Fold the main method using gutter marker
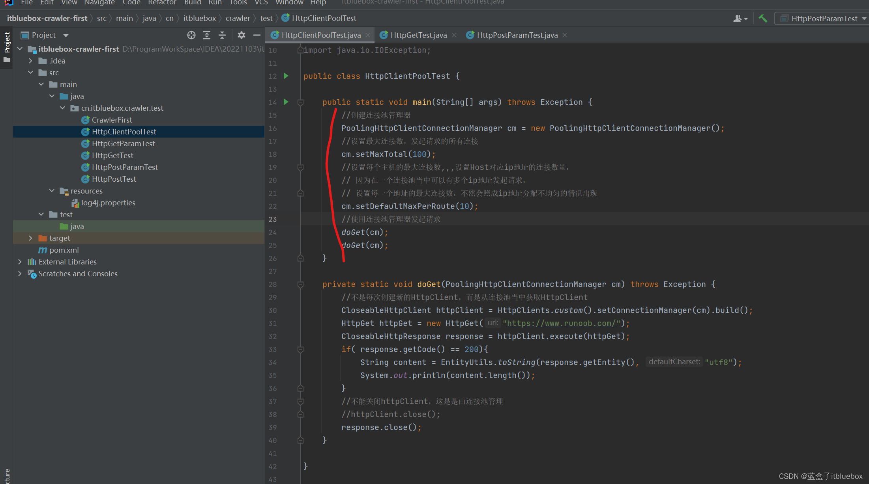Image resolution: width=869 pixels, height=484 pixels. pyautogui.click(x=300, y=102)
